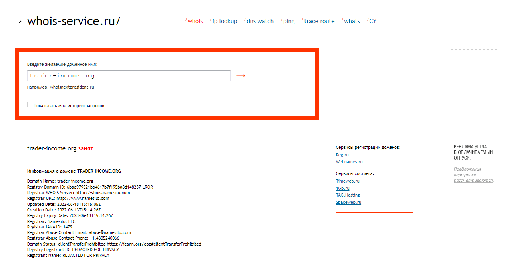Follow the 1Gb.ru hosting link
Screen dimensions: 511x258
pyautogui.click(x=342, y=188)
